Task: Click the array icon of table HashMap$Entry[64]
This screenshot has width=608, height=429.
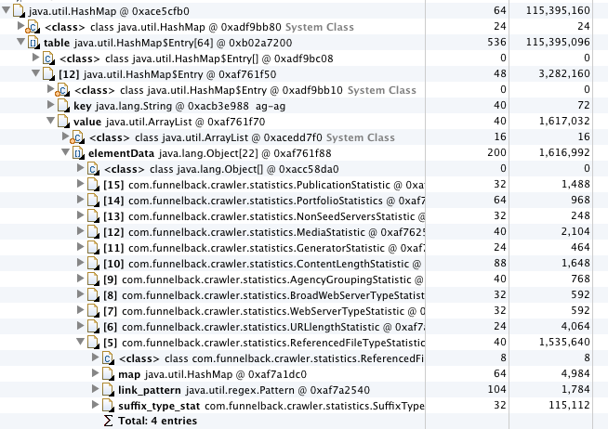Action: coord(33,43)
